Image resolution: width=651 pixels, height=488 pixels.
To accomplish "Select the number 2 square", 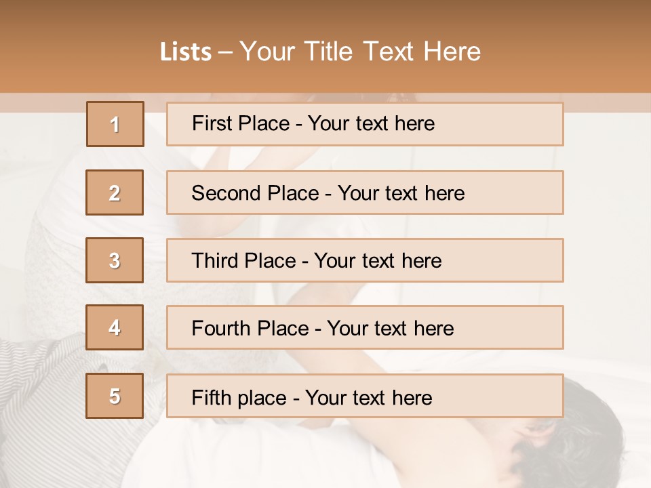I will [x=115, y=192].
